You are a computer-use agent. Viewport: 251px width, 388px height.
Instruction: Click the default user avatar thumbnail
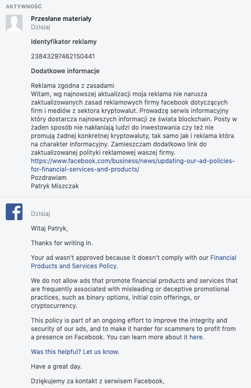14,23
